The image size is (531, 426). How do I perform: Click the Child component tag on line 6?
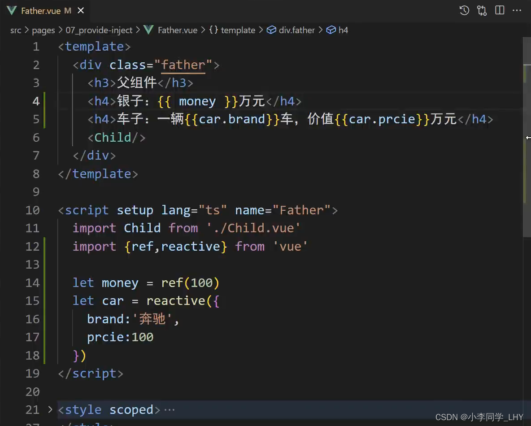[x=113, y=137]
